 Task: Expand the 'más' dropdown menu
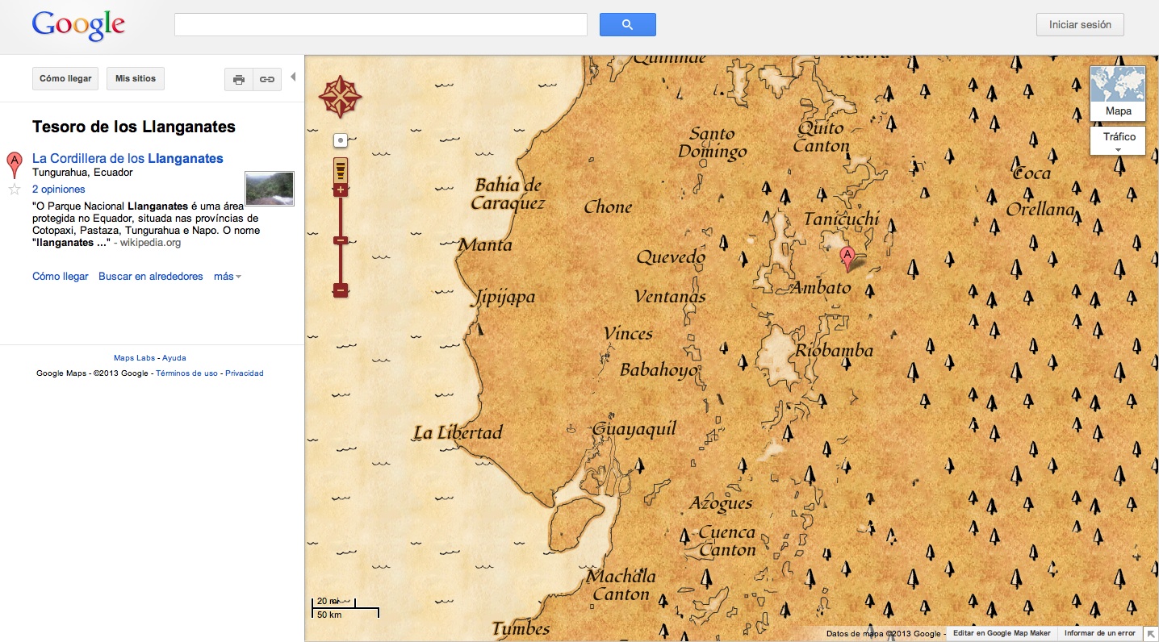(x=227, y=277)
